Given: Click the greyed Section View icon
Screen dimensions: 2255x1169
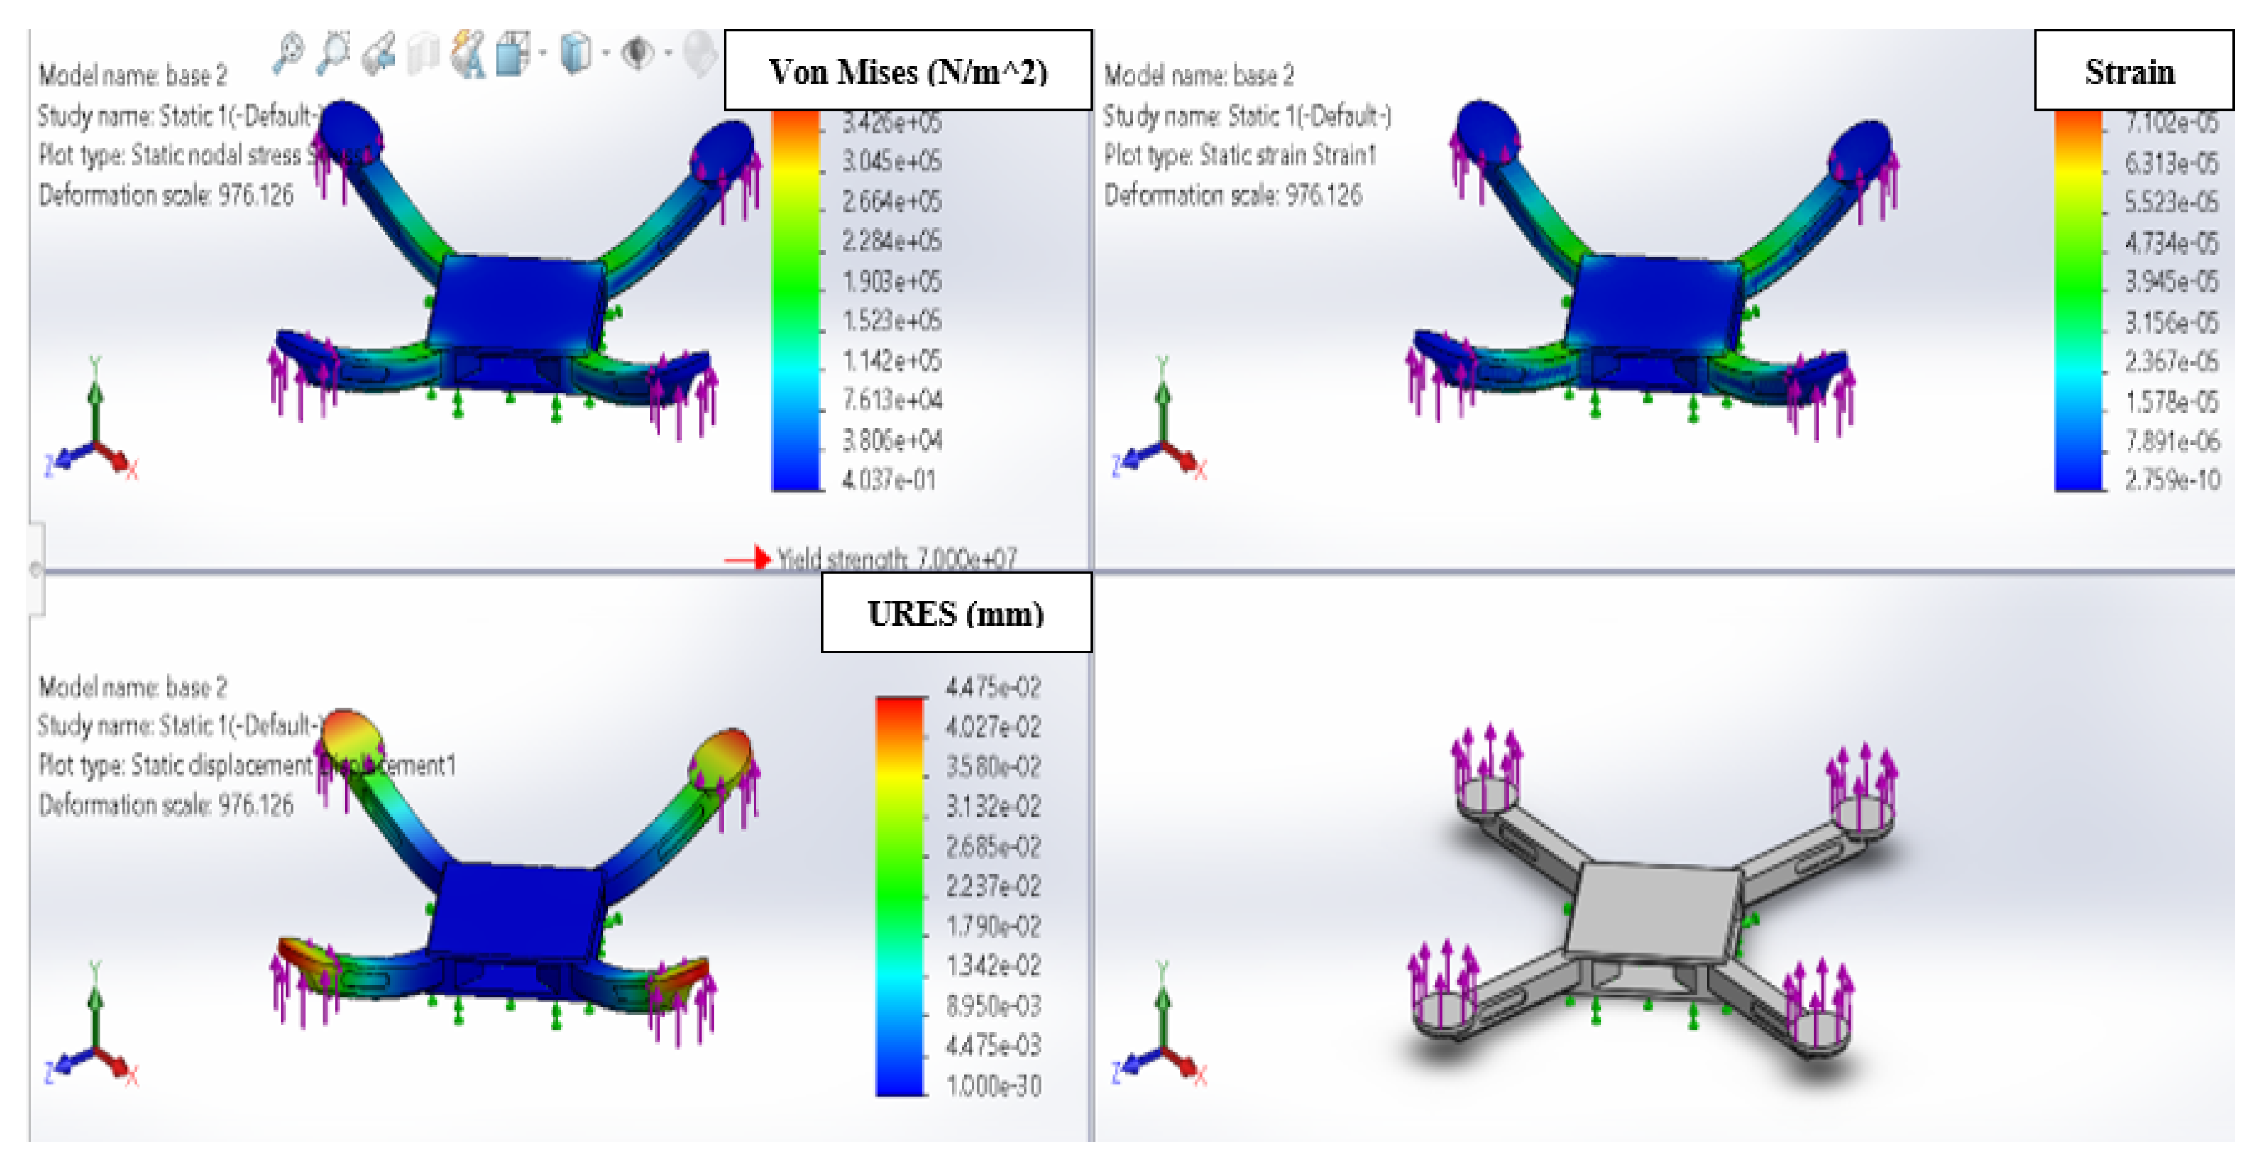Looking at the screenshot, I should [x=424, y=54].
